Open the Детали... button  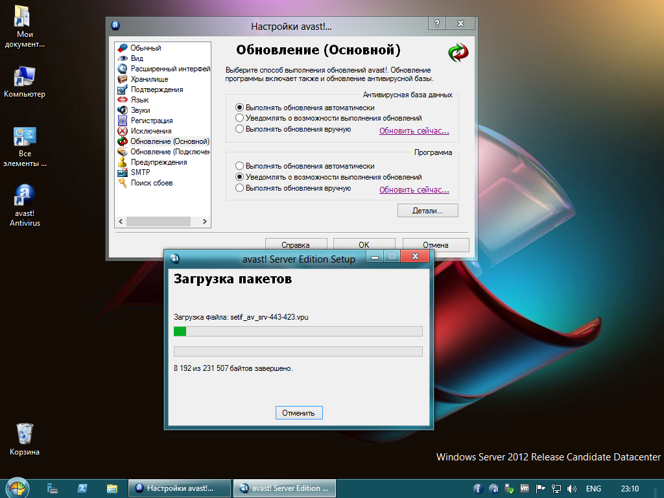[x=428, y=211]
